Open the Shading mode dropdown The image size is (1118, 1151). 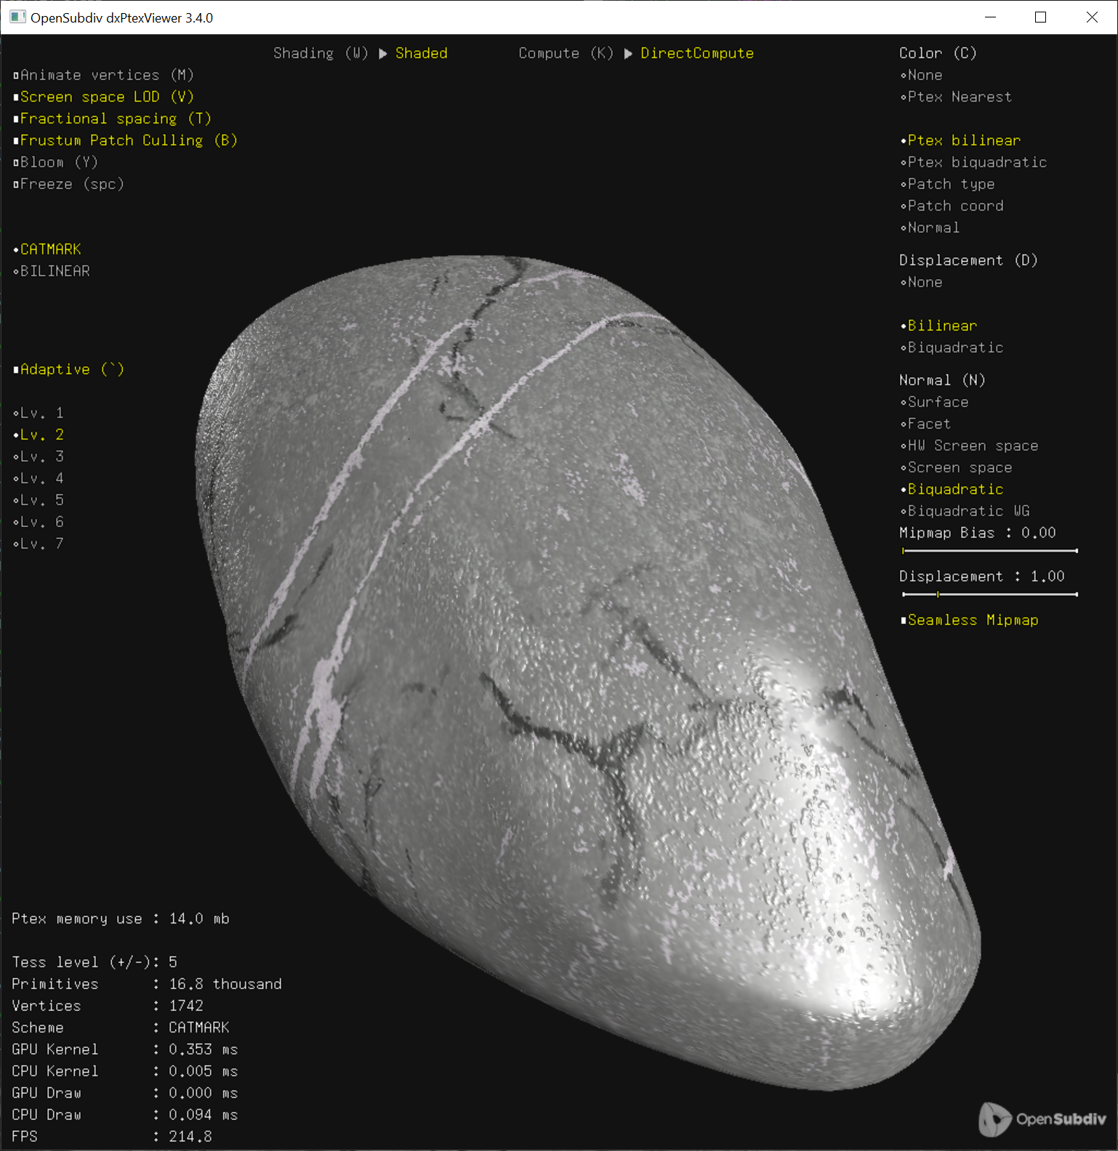pyautogui.click(x=421, y=53)
